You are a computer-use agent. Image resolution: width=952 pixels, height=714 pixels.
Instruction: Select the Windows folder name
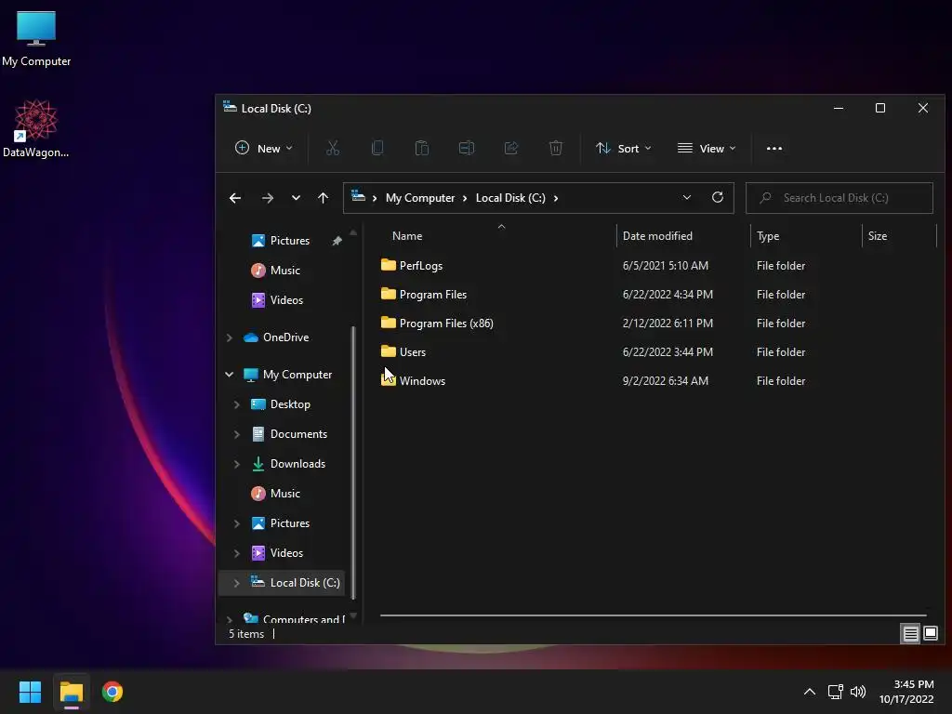tap(422, 380)
